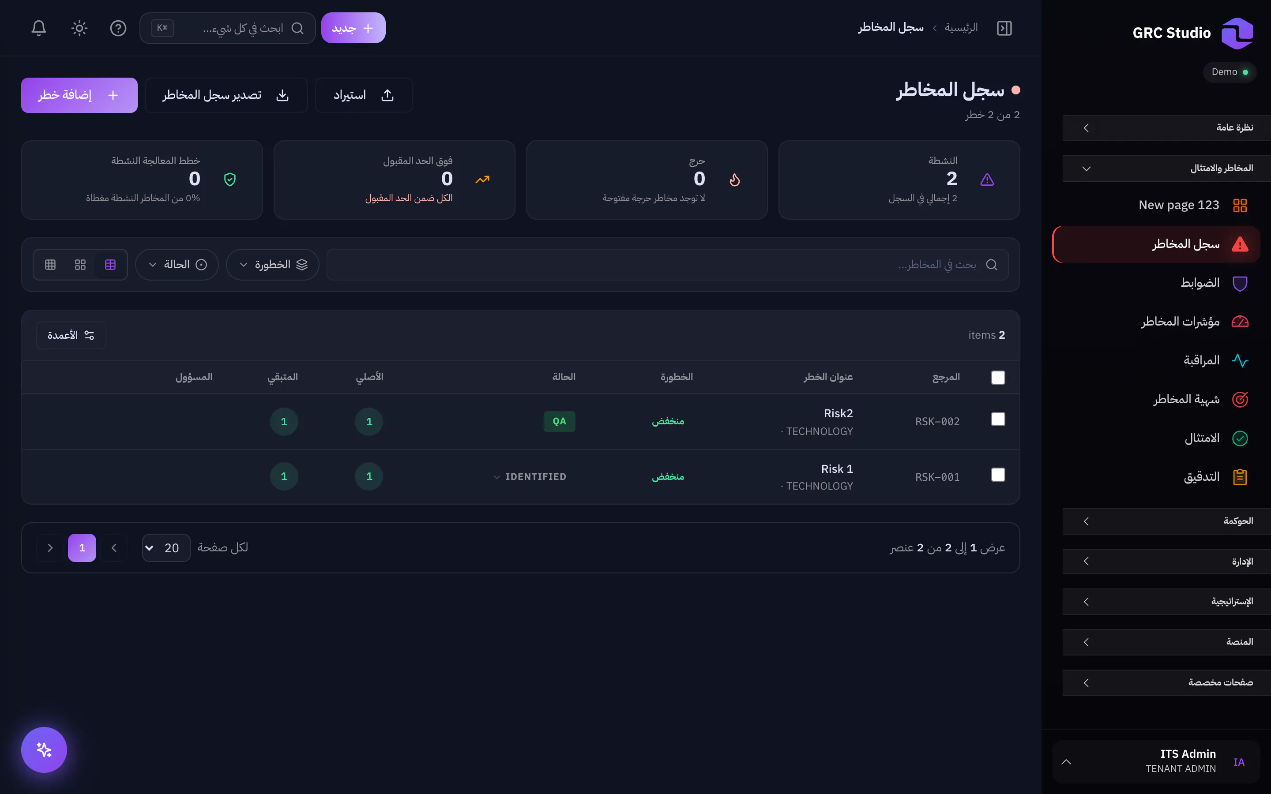Viewport: 1271px width, 794px height.
Task: Click the warning triangle icon in النشطة card
Action: pos(987,180)
